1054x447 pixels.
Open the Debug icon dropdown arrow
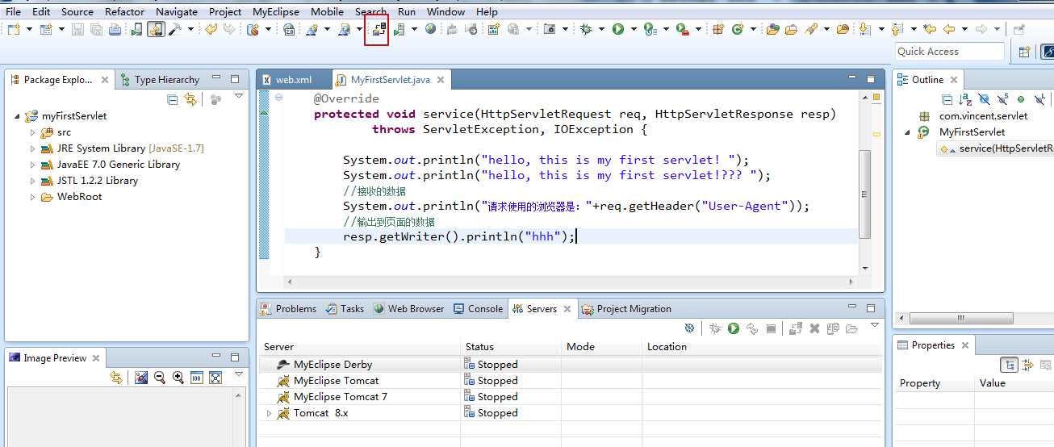point(602,29)
